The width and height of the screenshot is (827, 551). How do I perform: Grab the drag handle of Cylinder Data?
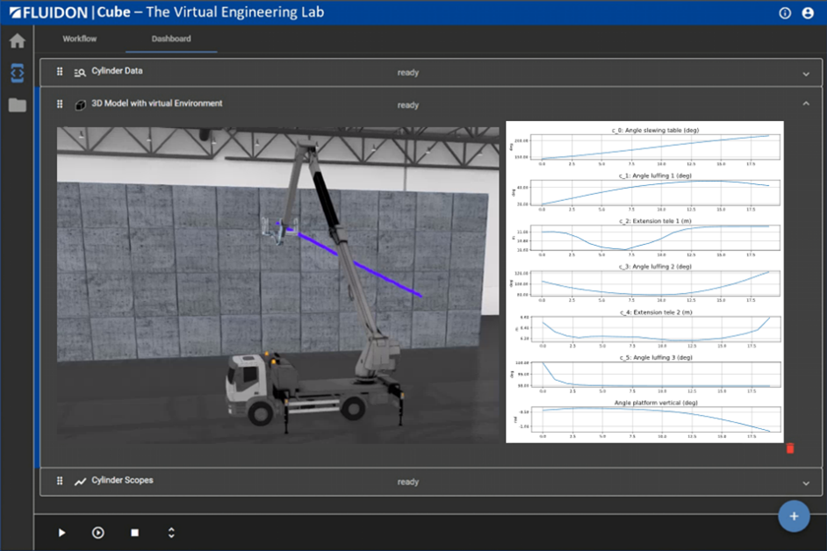[x=60, y=73]
